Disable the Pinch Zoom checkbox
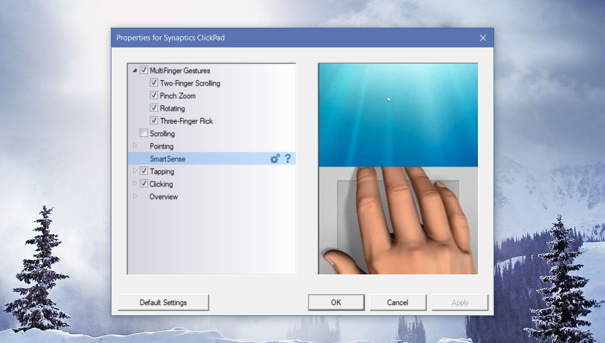 point(154,96)
